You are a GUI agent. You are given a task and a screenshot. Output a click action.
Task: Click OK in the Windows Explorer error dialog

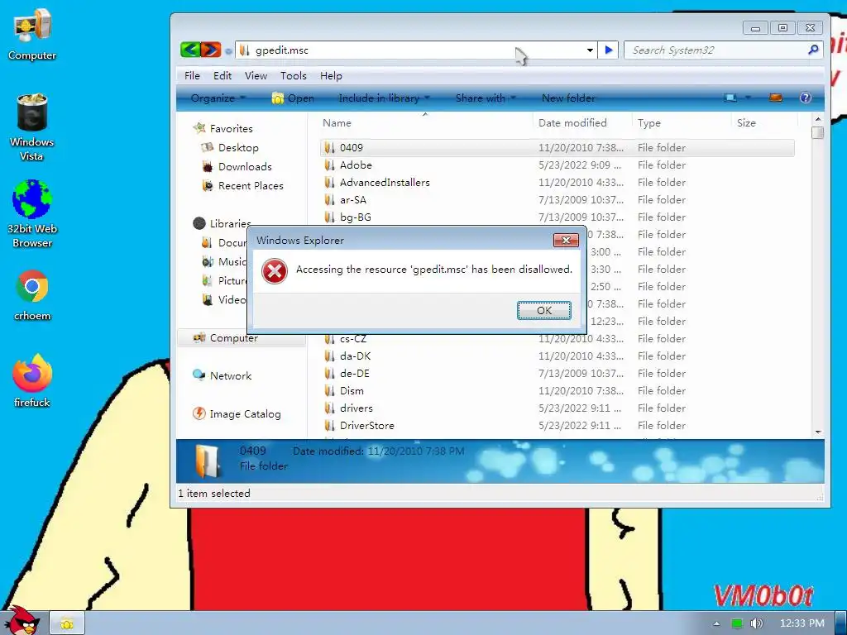544,311
